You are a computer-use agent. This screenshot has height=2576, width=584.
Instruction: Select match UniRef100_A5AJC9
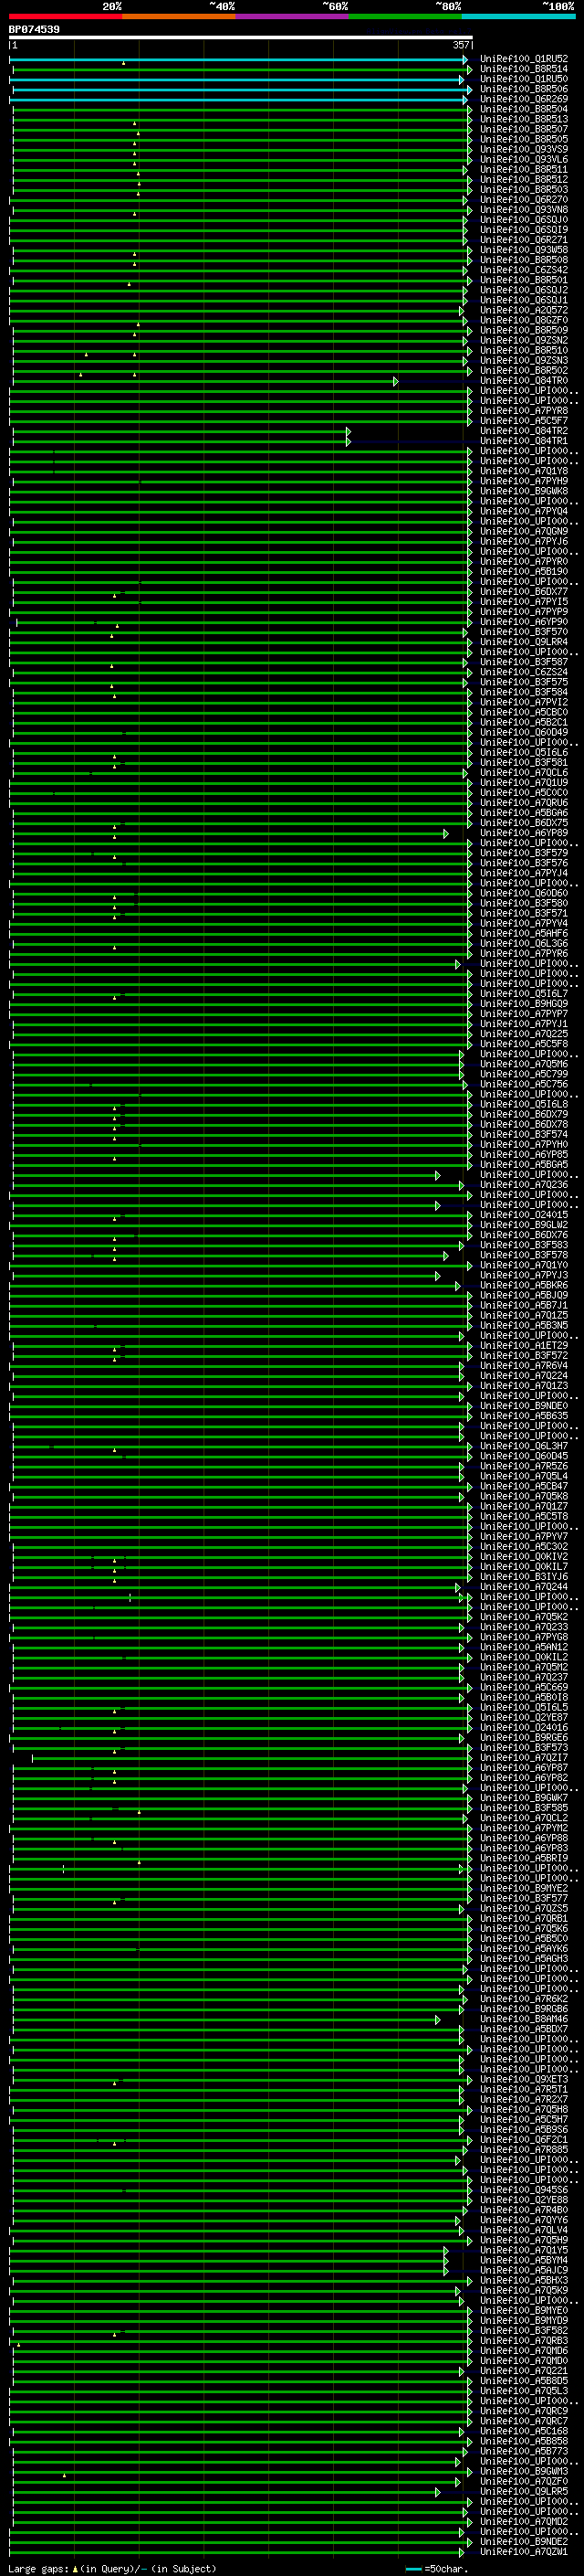(524, 2270)
